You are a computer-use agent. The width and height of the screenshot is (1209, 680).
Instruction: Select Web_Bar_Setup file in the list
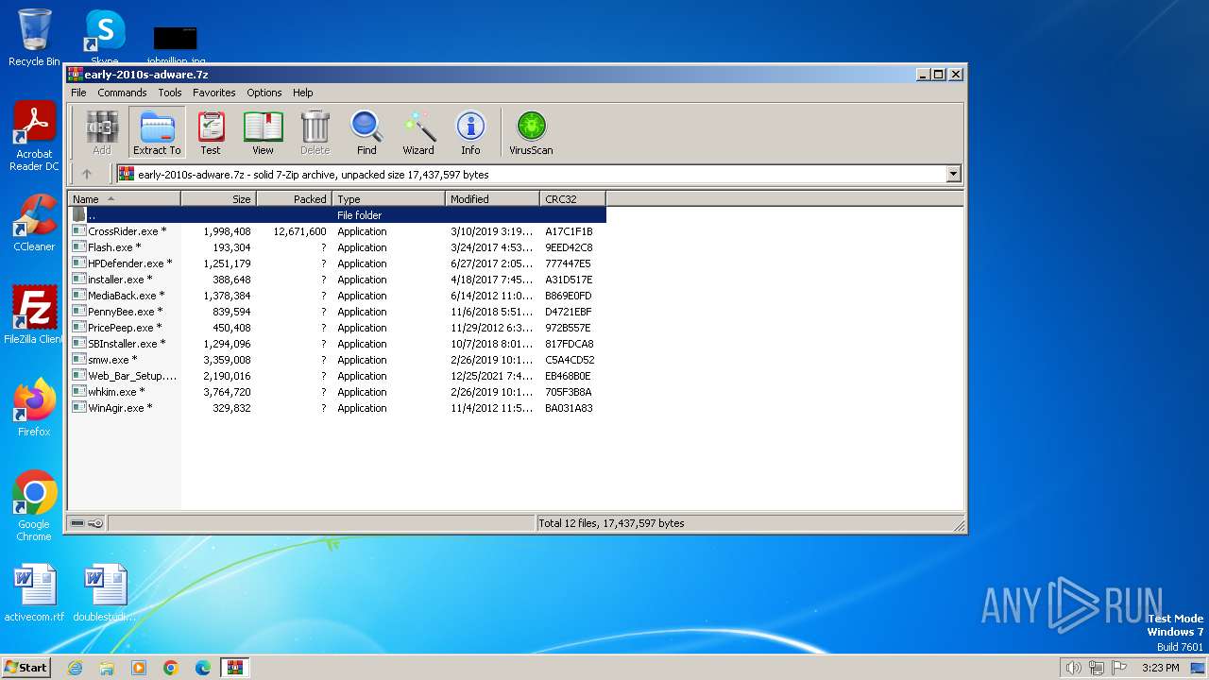pos(337,376)
